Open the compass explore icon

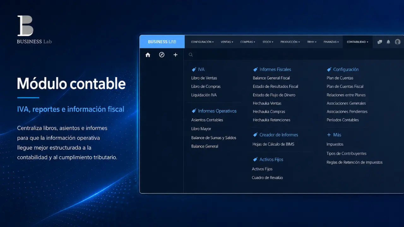click(162, 55)
